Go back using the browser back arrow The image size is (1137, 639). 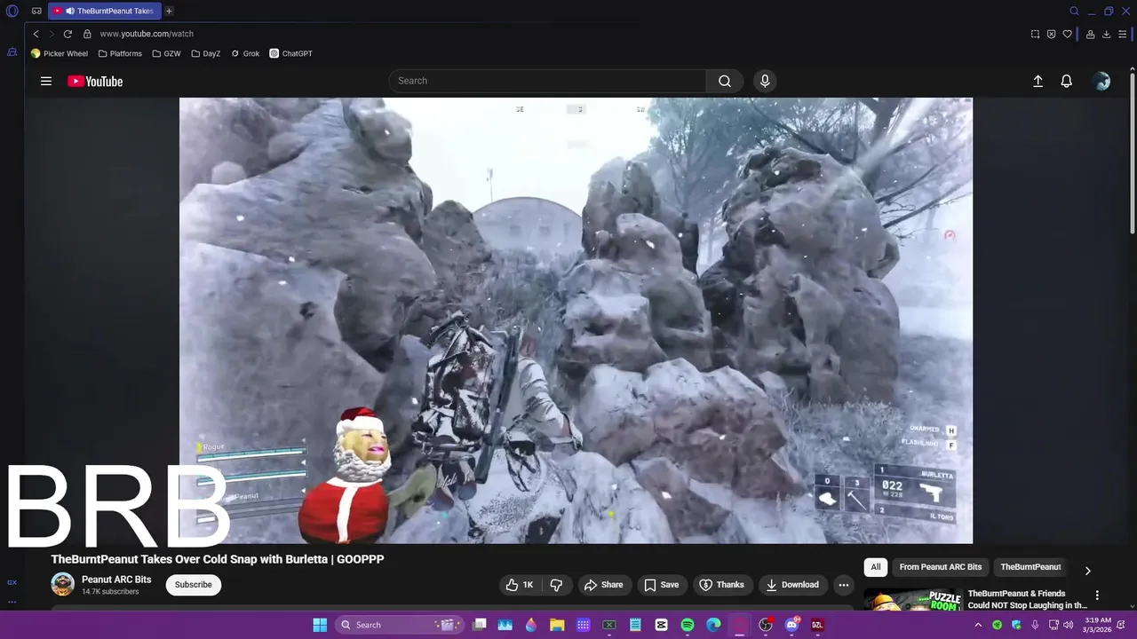tap(36, 34)
